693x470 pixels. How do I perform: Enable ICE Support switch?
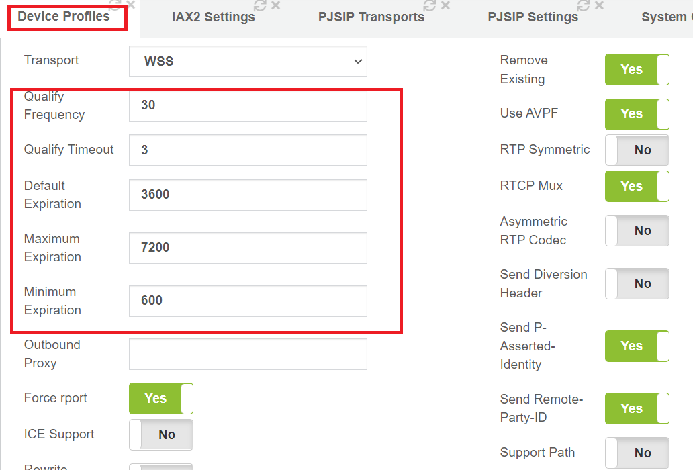(161, 434)
